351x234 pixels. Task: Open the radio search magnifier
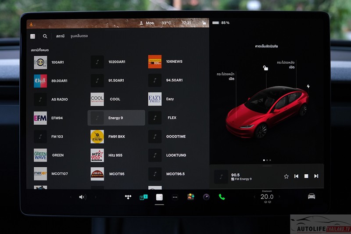coord(45,36)
